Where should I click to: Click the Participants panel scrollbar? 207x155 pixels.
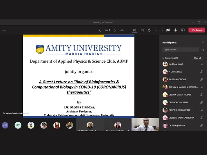pos(206,69)
